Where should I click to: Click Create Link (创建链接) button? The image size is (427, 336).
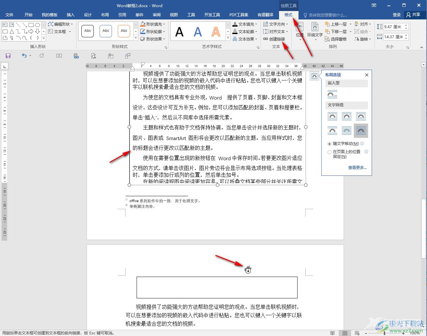click(x=274, y=39)
